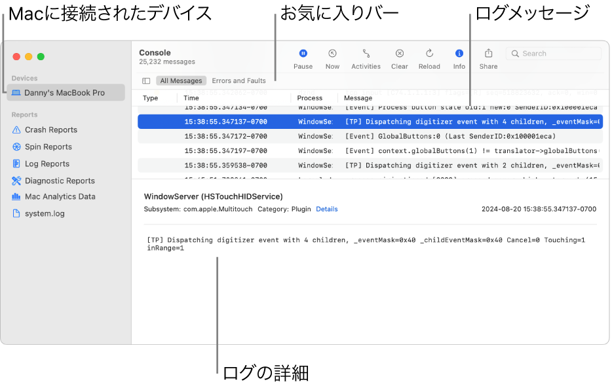Click the red close window button
Viewport: 612px width, 388px height.
pyautogui.click(x=16, y=57)
